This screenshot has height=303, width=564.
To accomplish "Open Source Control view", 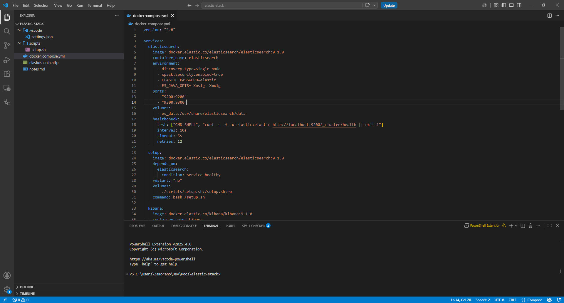I will (x=7, y=46).
